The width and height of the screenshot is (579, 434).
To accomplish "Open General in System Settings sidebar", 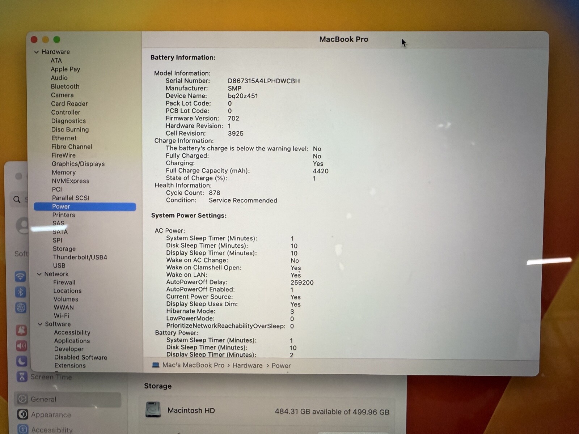I will click(x=43, y=399).
